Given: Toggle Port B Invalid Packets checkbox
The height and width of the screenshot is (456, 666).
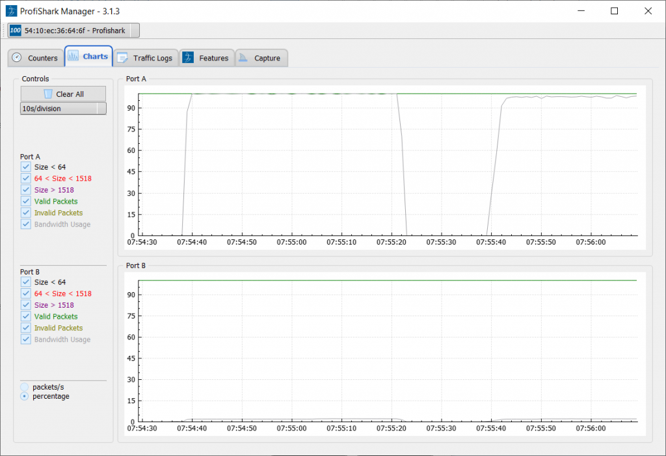Looking at the screenshot, I should pos(26,328).
